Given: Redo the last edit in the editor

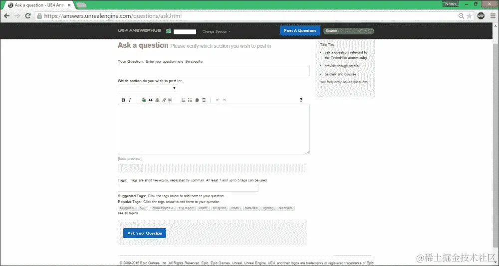Looking at the screenshot, I should pyautogui.click(x=225, y=100).
